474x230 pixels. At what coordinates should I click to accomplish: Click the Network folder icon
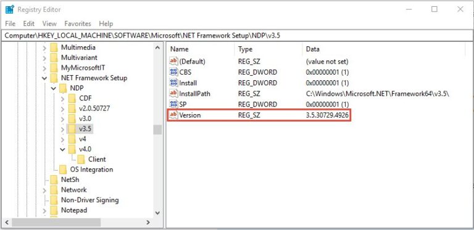coord(54,190)
